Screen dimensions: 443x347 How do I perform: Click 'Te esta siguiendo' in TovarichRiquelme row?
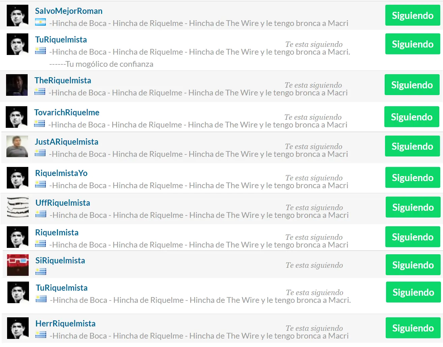point(313,117)
